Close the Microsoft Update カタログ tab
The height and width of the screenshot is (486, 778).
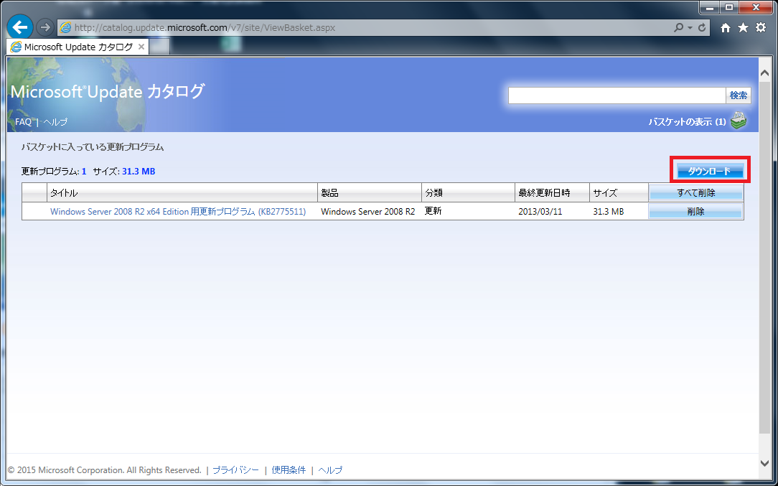[141, 47]
